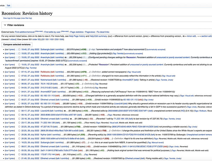The width and height of the screenshot is (212, 161).
Task: Open unsourced or poorly sourced content link in Protected row
Action: click(x=147, y=64)
